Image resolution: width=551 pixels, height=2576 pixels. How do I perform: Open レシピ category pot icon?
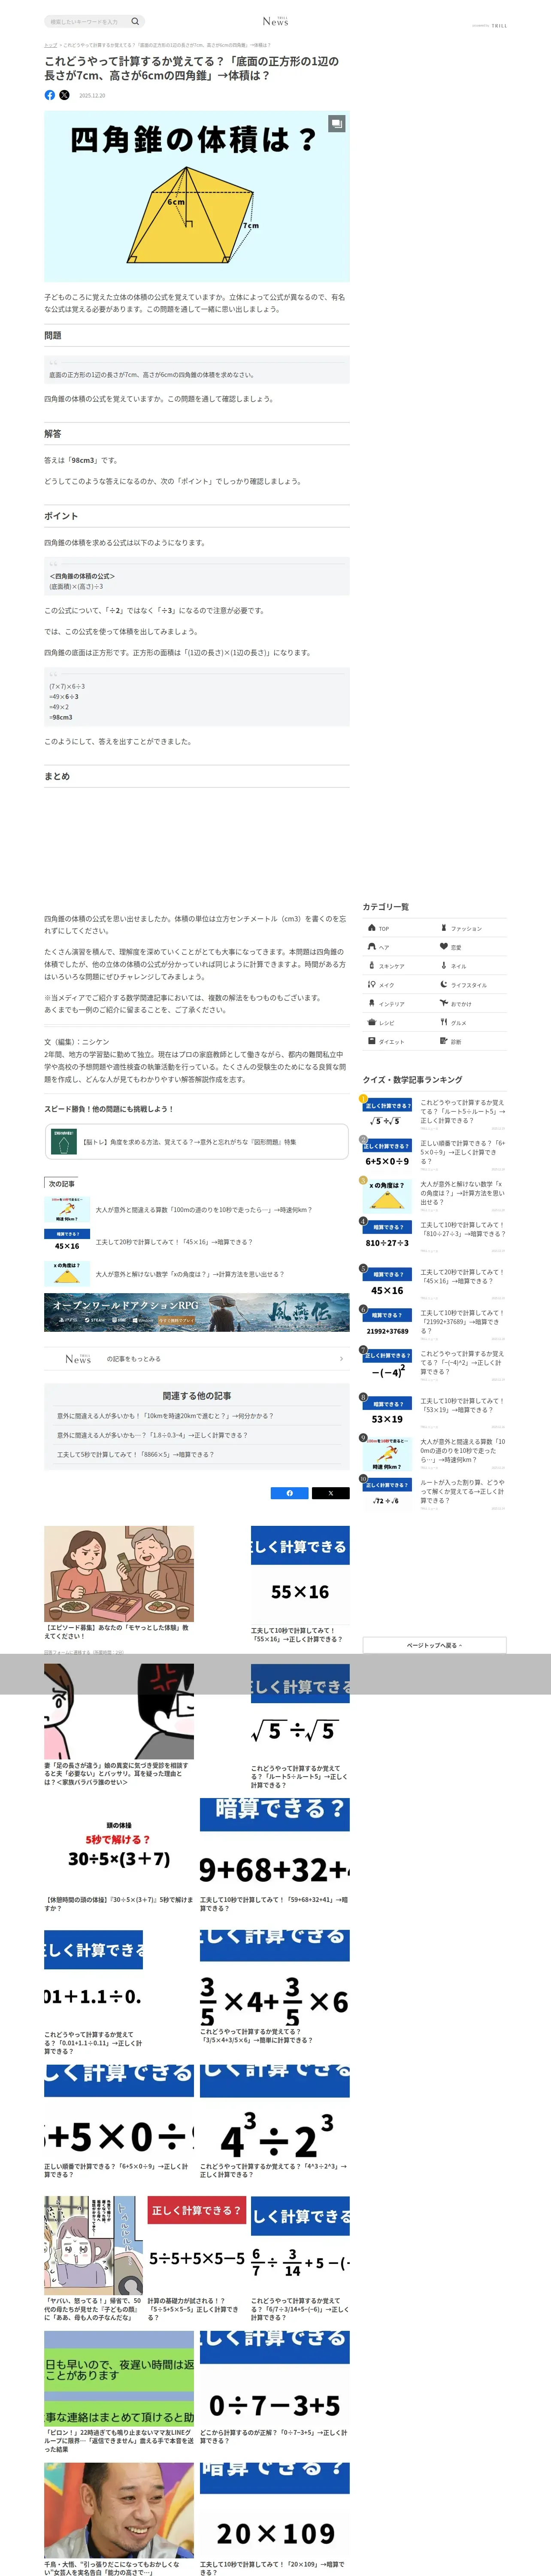pyautogui.click(x=371, y=1022)
